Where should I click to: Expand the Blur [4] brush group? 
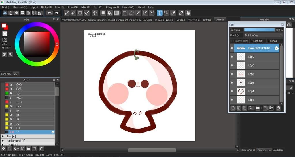(x=3, y=136)
